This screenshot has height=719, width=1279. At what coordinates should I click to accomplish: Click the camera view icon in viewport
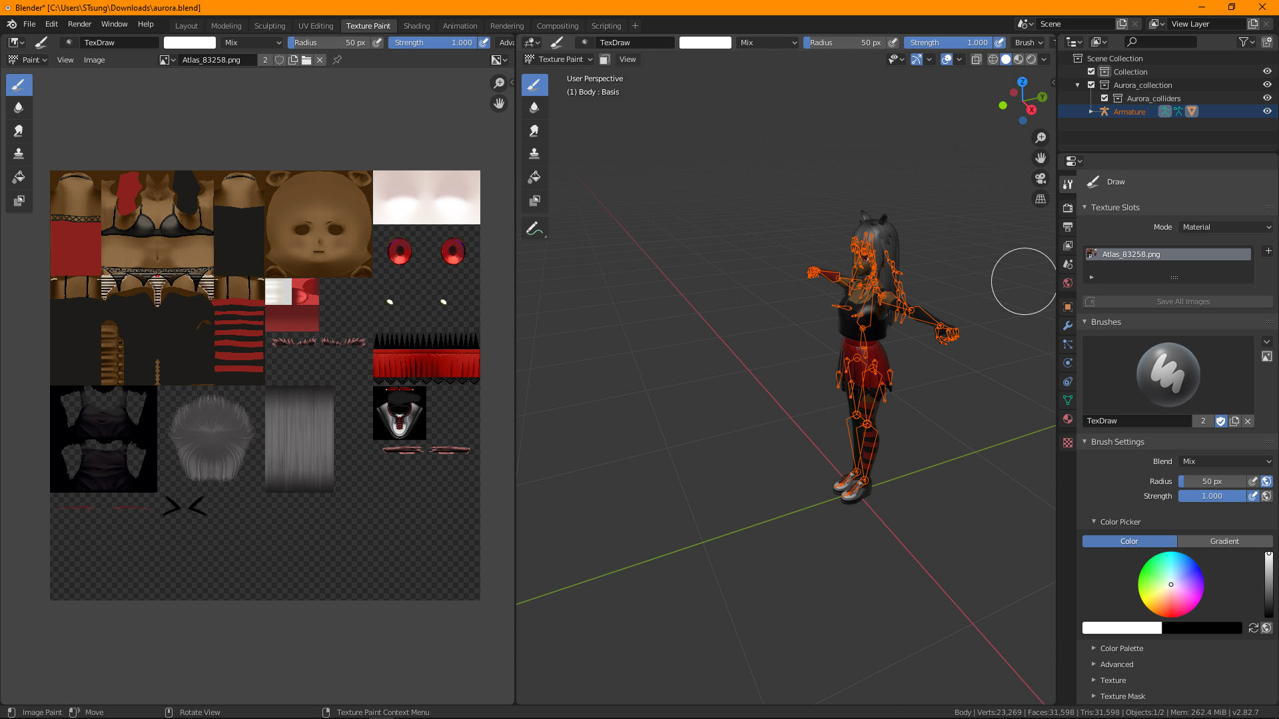[x=1041, y=178]
